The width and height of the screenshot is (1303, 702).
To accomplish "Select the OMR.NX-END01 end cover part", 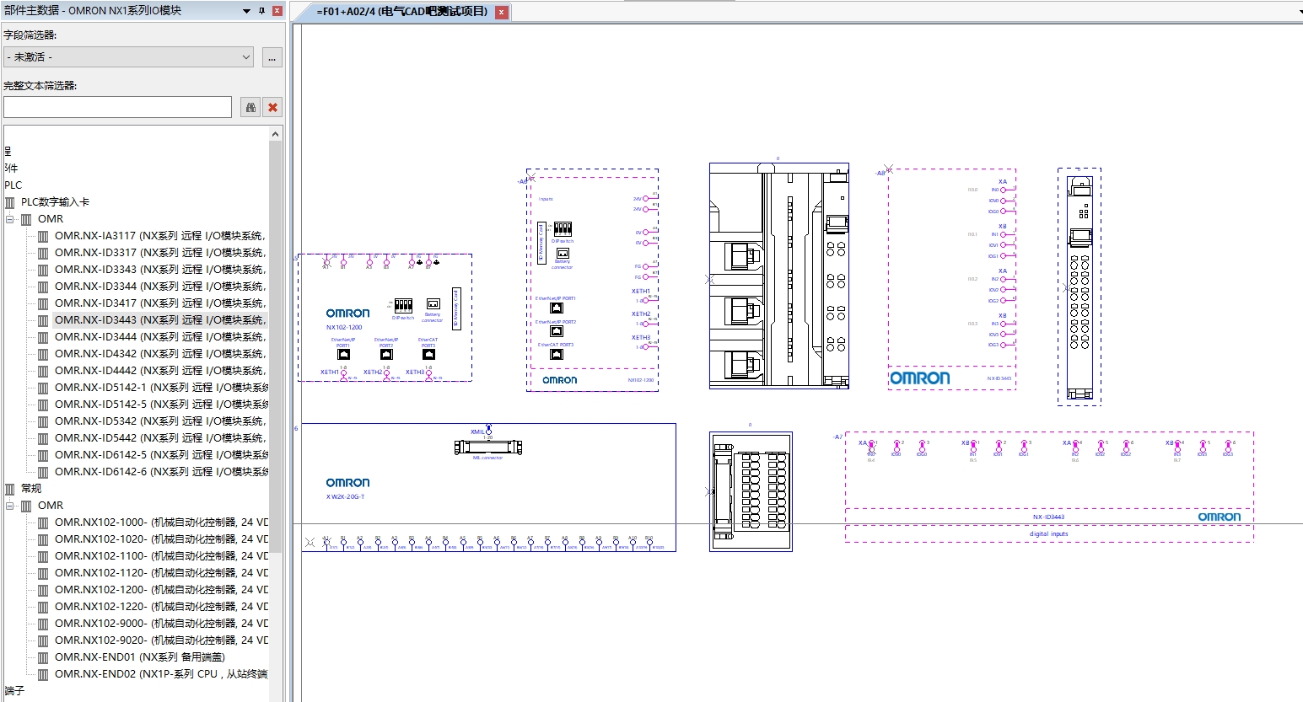I will pos(139,657).
